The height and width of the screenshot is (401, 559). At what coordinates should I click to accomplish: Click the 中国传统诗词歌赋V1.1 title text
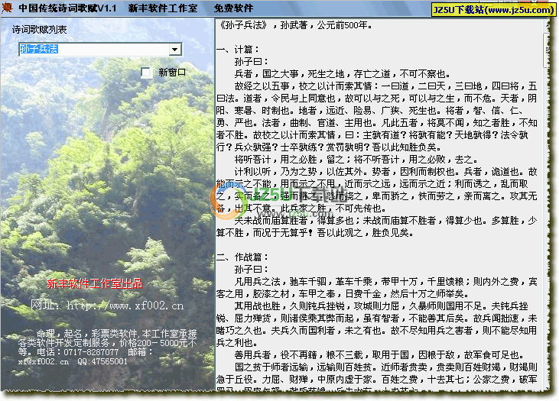(68, 8)
